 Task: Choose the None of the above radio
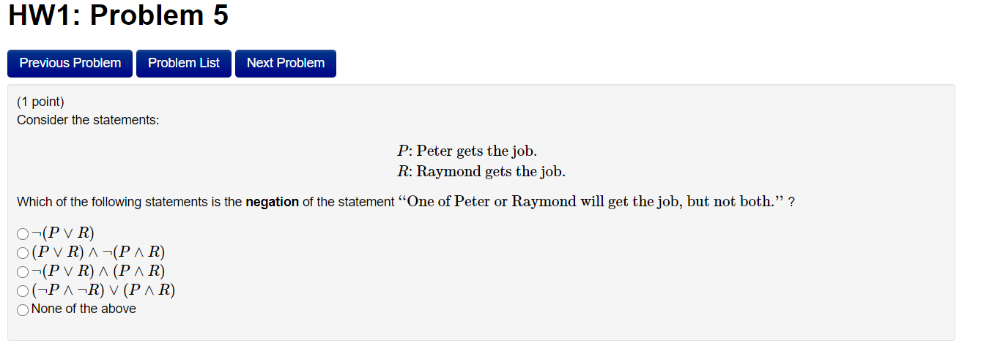click(x=23, y=309)
